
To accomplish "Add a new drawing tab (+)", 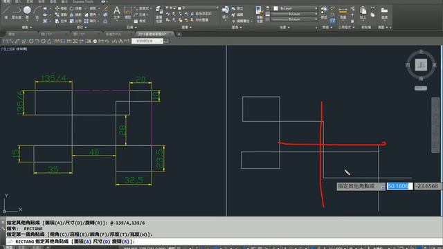I will [179, 34].
